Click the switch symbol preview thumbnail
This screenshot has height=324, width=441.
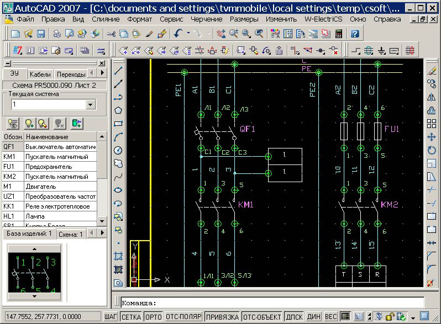click(34, 273)
